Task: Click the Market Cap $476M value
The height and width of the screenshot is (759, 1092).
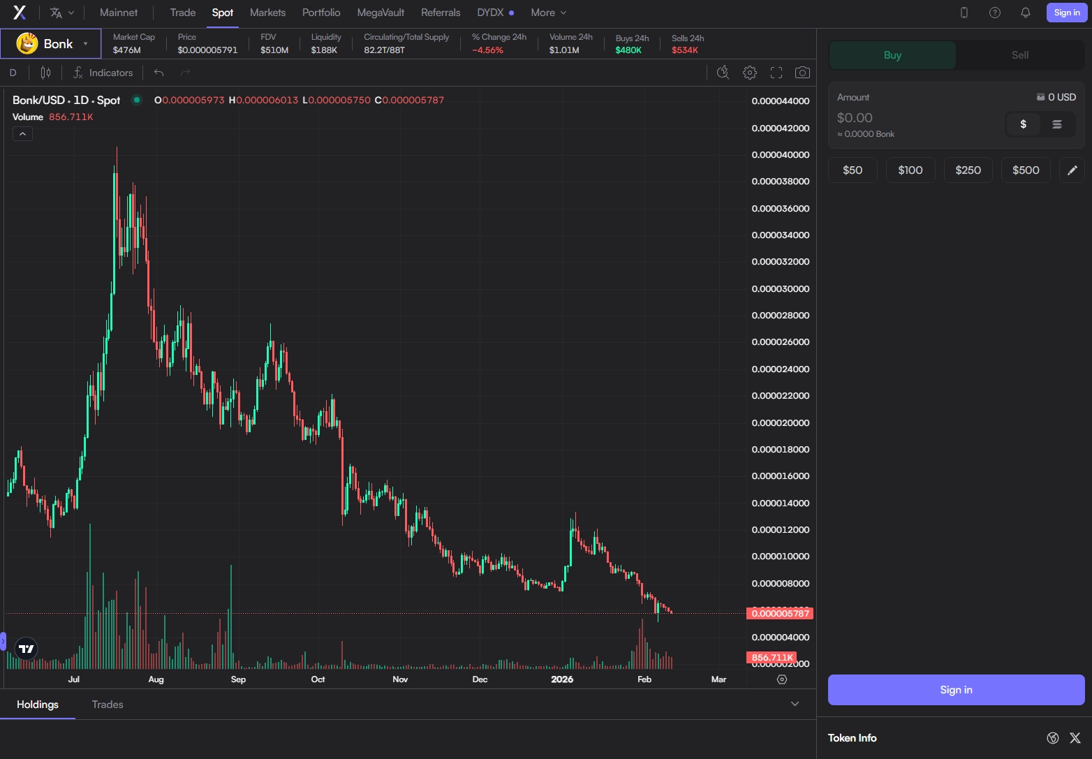Action: [x=127, y=50]
